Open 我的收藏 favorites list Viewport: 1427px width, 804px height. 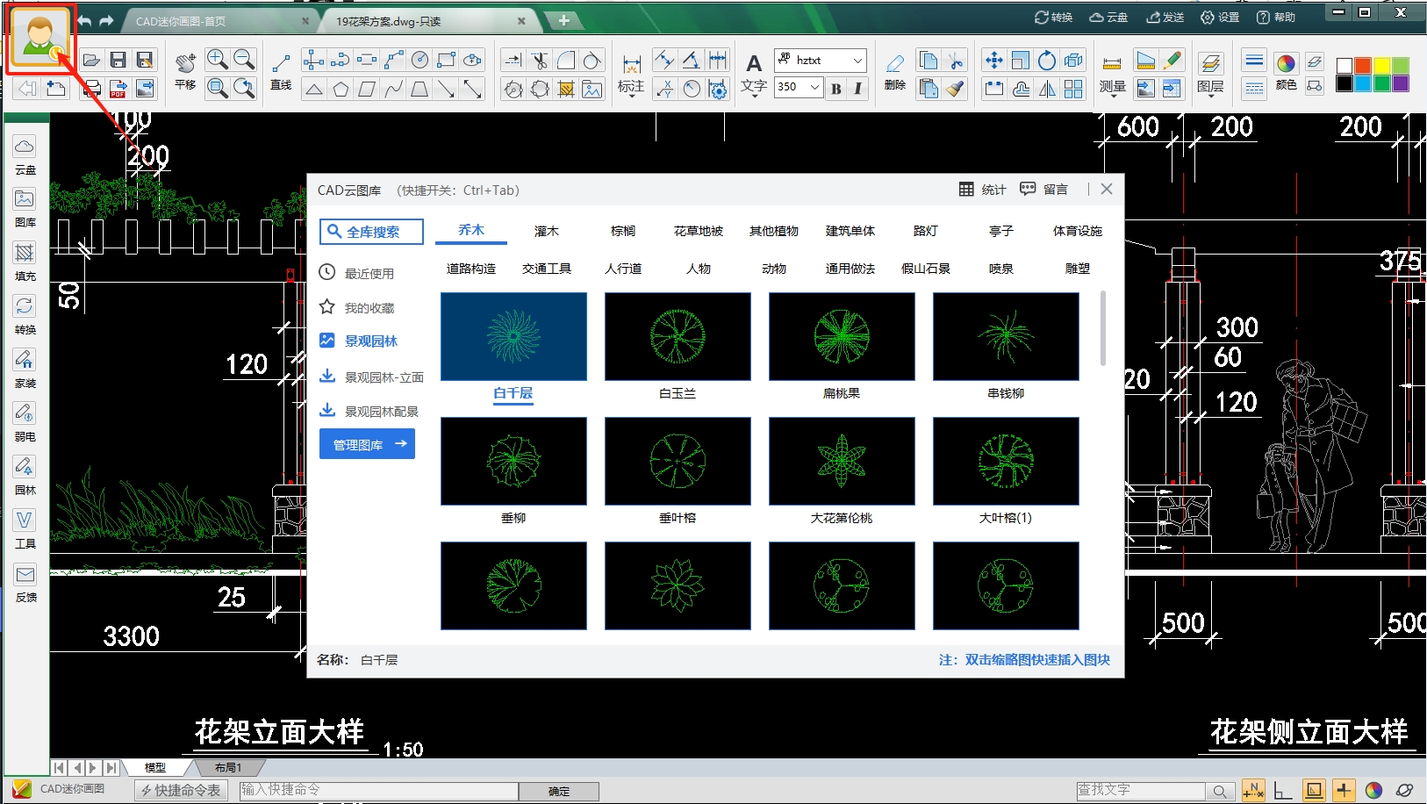tap(357, 307)
